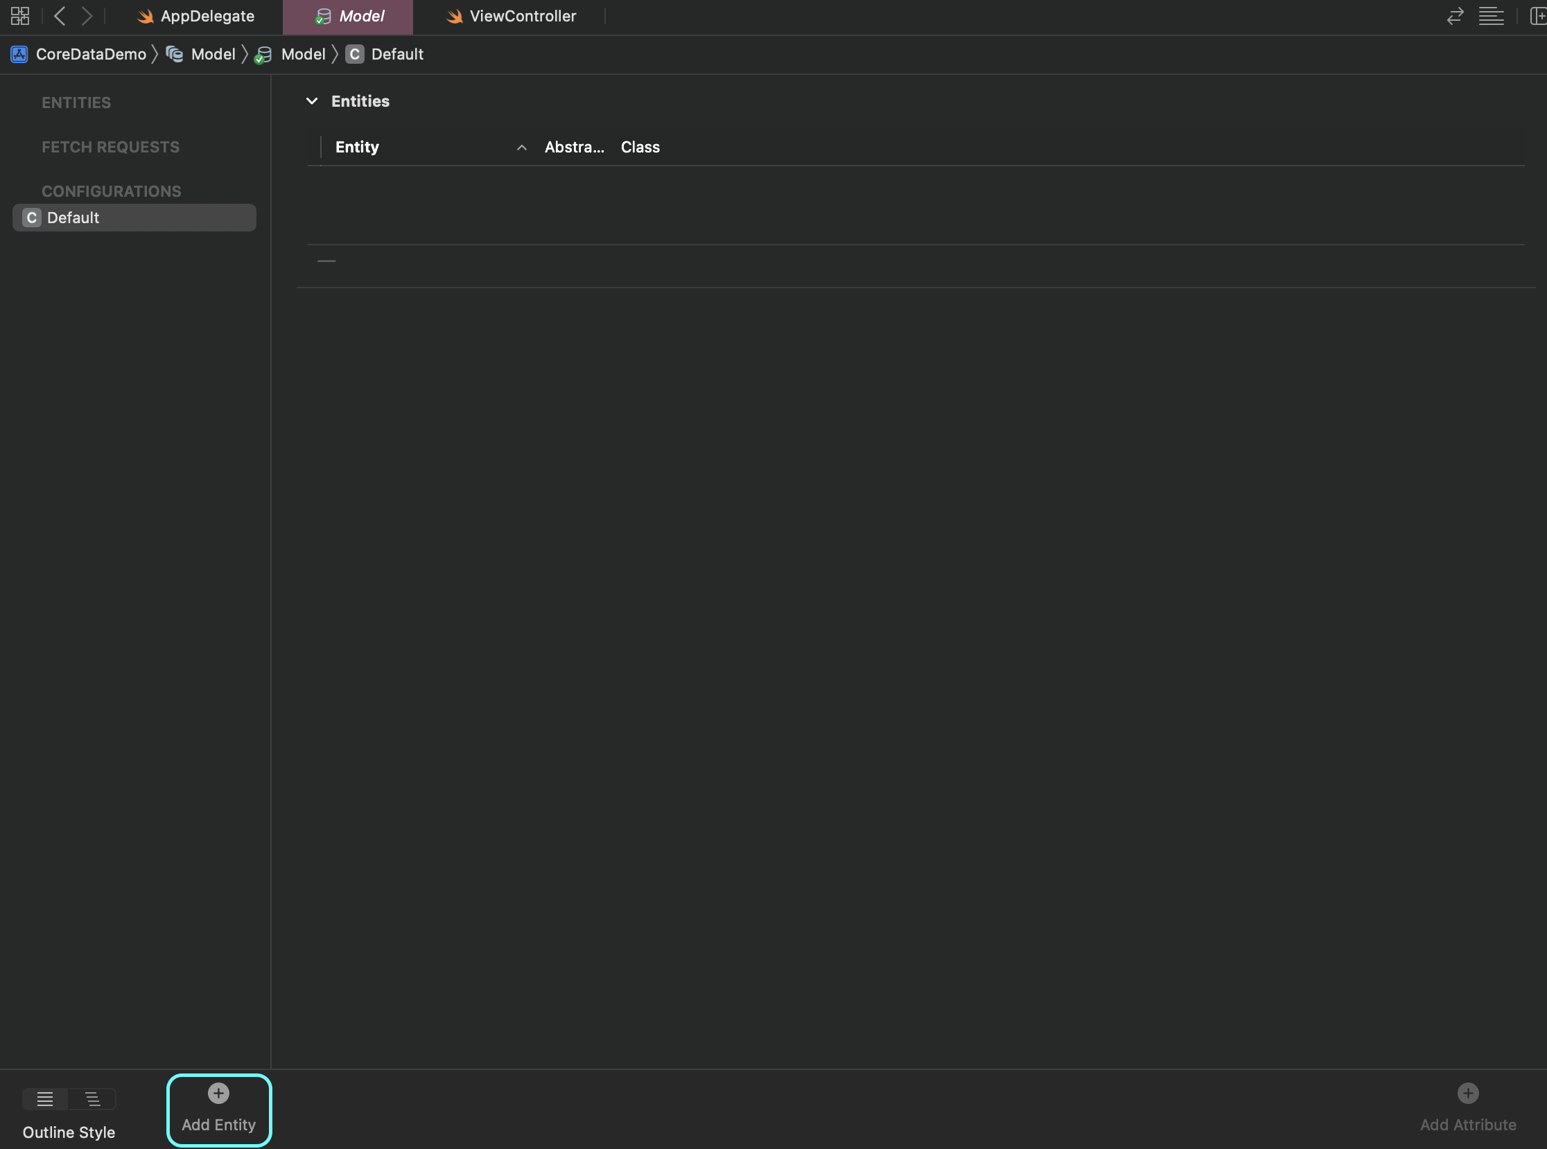Screen dimensions: 1547x1149
Task: Open the editor options lines icon
Action: click(x=1491, y=16)
